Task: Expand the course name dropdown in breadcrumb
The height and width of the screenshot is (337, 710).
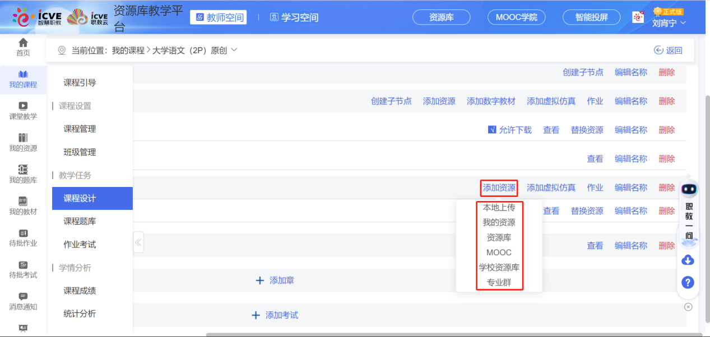Action: click(234, 50)
